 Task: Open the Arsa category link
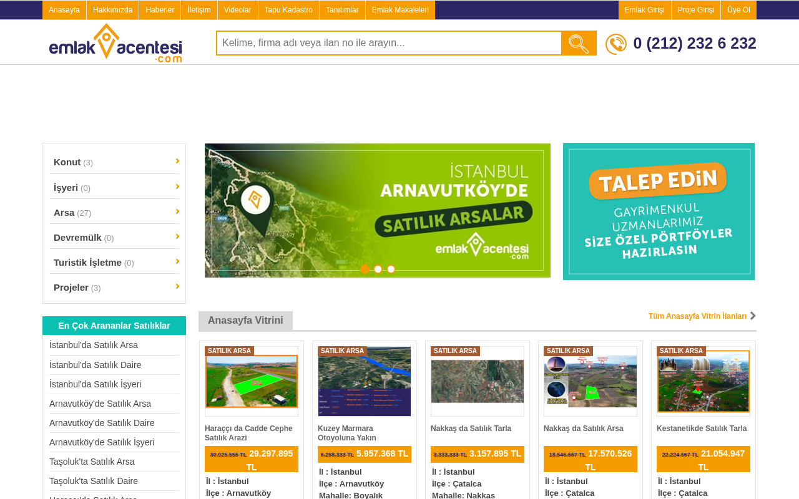[x=64, y=213]
